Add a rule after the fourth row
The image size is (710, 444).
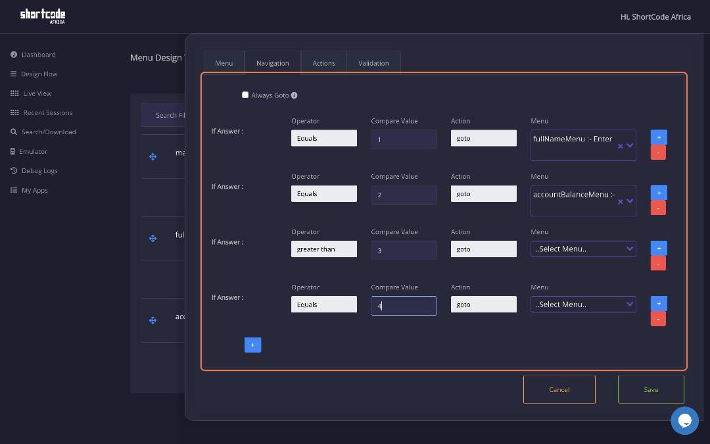[659, 303]
